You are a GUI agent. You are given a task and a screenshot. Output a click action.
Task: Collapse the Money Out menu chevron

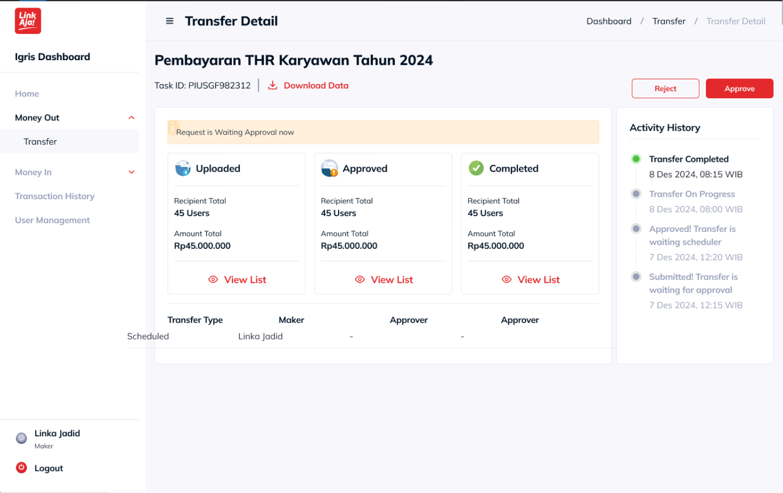pos(131,118)
